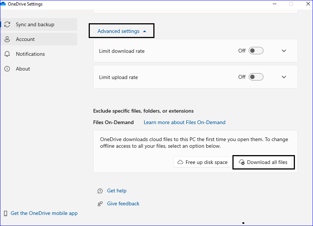Expand Limit upload rate options chevron
Screen dimensions: 313x226
(284, 77)
